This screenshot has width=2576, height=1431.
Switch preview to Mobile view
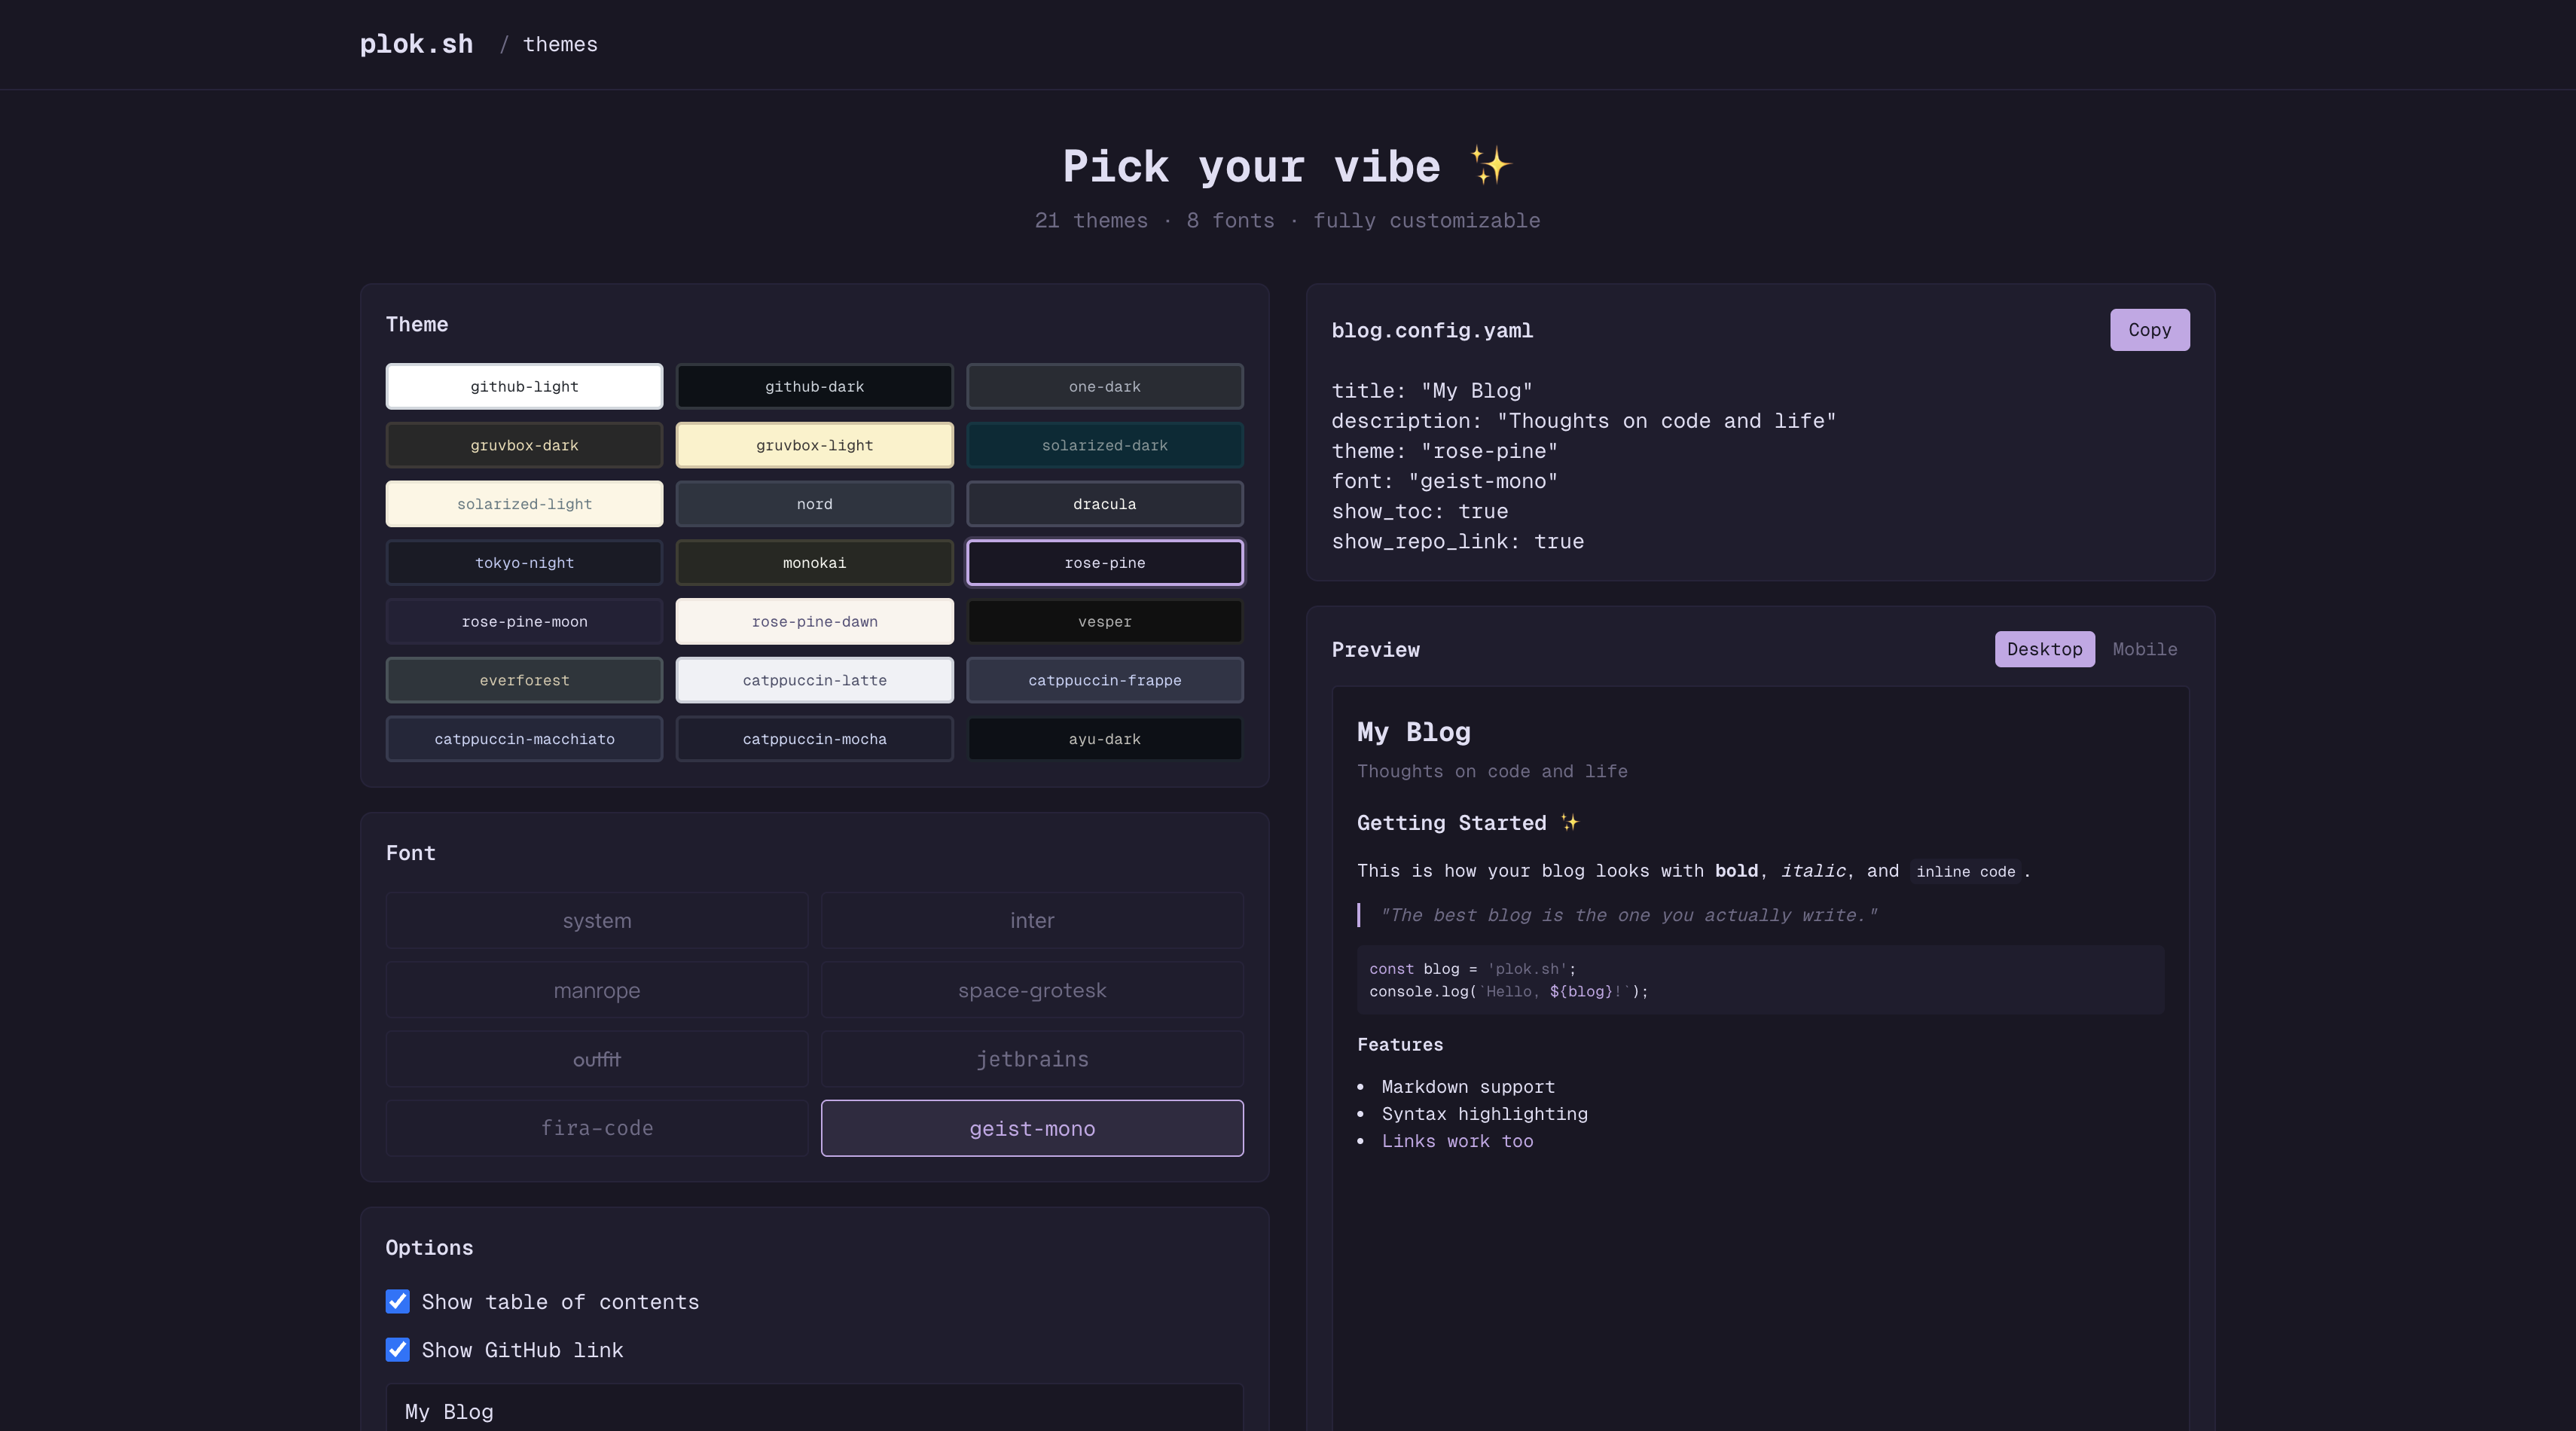[2144, 648]
